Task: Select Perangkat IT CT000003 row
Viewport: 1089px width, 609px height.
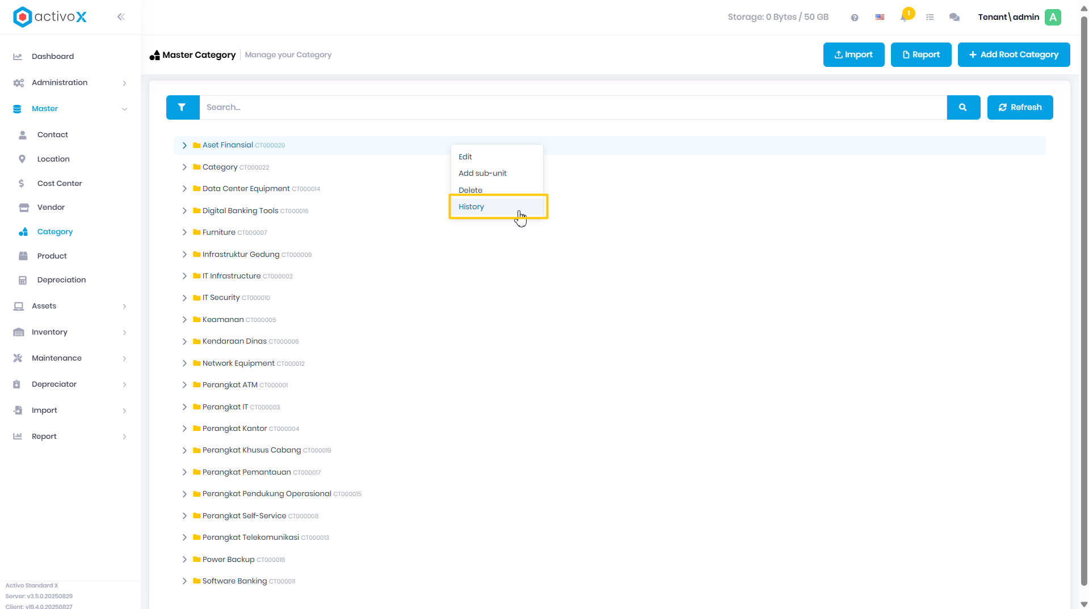Action: pyautogui.click(x=609, y=407)
